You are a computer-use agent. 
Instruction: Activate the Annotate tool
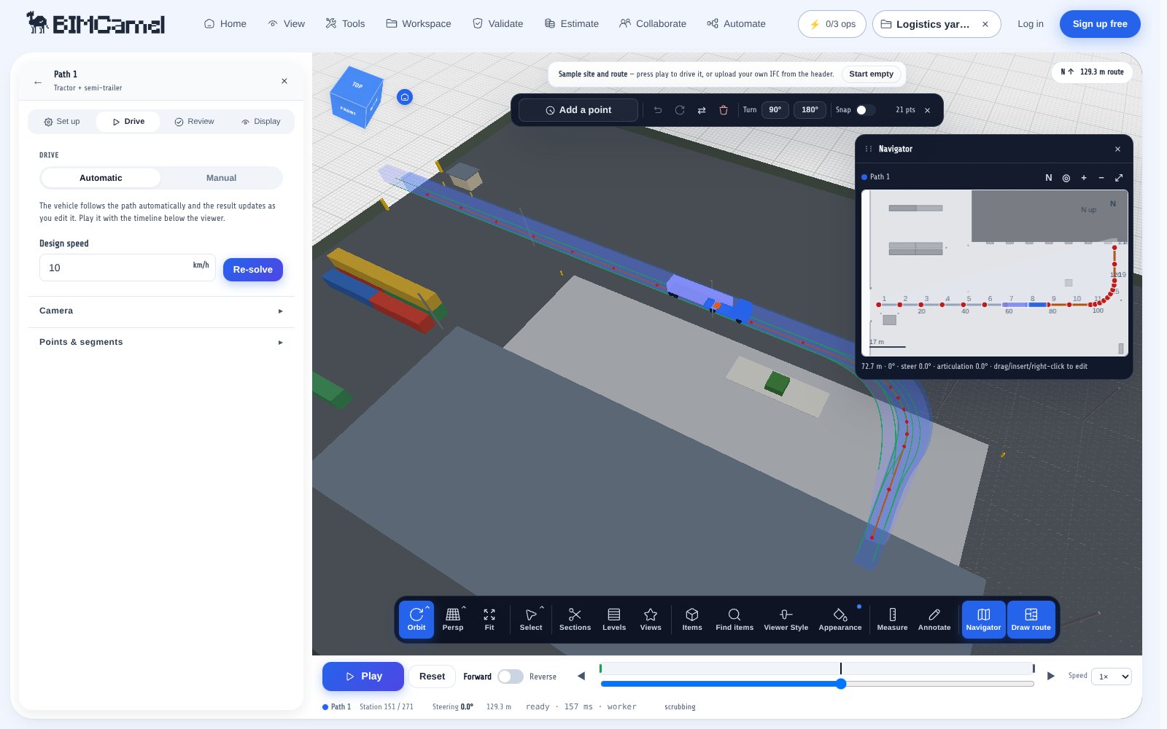(934, 620)
